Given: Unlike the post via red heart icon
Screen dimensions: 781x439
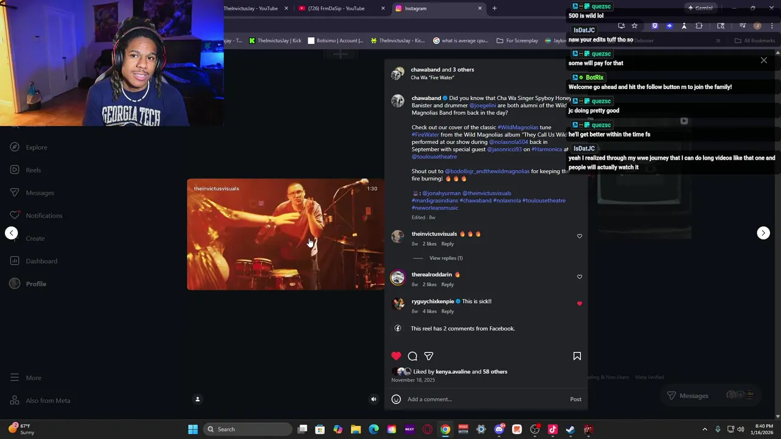Looking at the screenshot, I should coord(396,356).
